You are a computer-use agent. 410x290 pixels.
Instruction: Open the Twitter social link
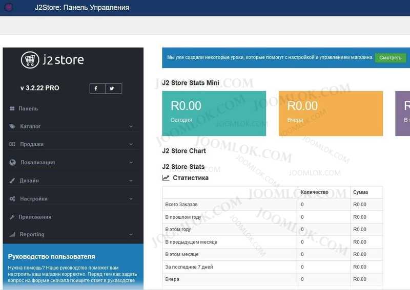pos(113,88)
